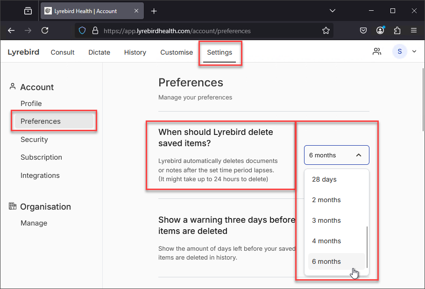Click the site padlock security icon

click(x=95, y=31)
